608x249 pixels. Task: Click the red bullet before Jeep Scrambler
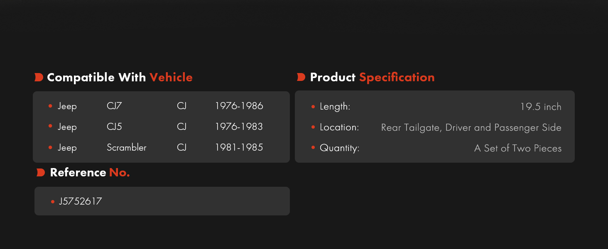[50, 147]
